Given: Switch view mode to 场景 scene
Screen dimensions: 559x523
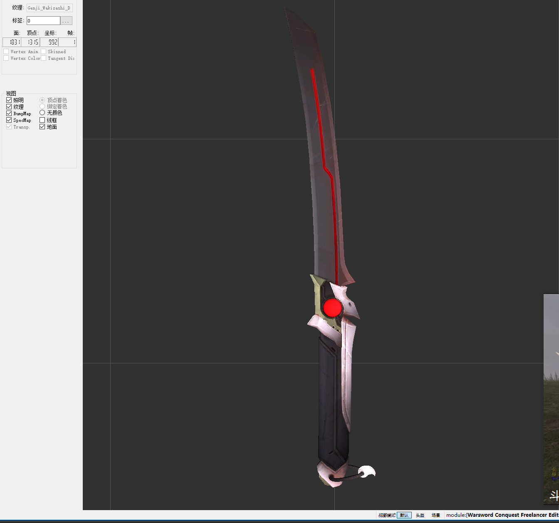Looking at the screenshot, I should coord(435,515).
